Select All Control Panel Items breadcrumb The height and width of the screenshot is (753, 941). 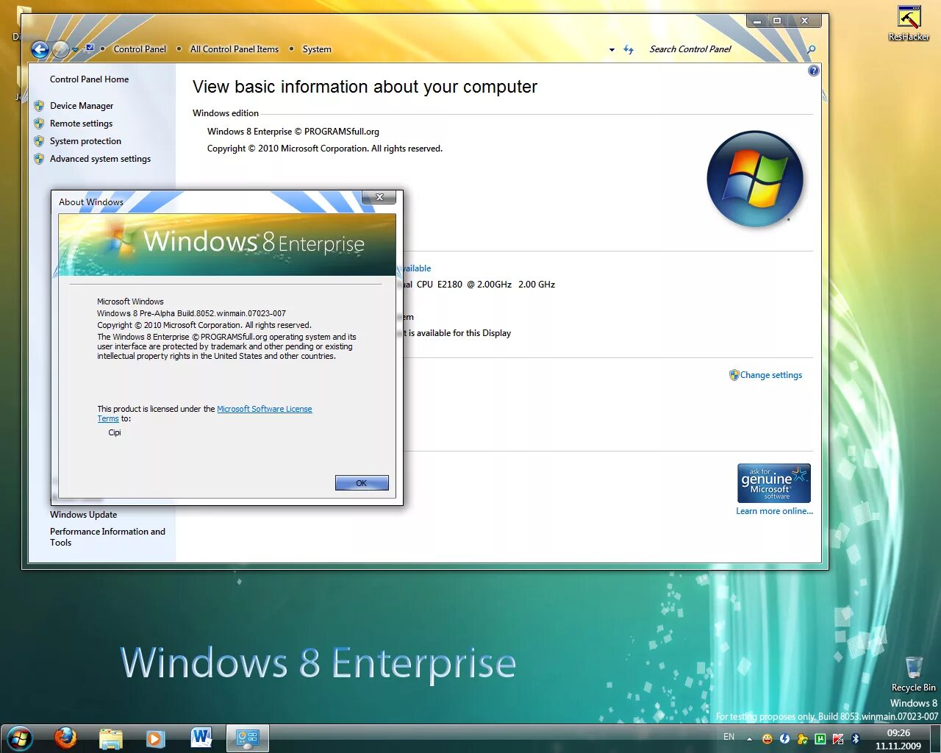[x=235, y=49]
